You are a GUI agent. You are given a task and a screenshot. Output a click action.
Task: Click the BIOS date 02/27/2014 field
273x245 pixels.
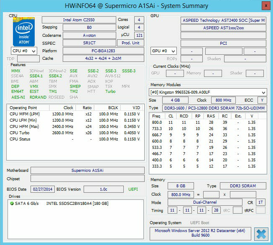click(x=43, y=189)
